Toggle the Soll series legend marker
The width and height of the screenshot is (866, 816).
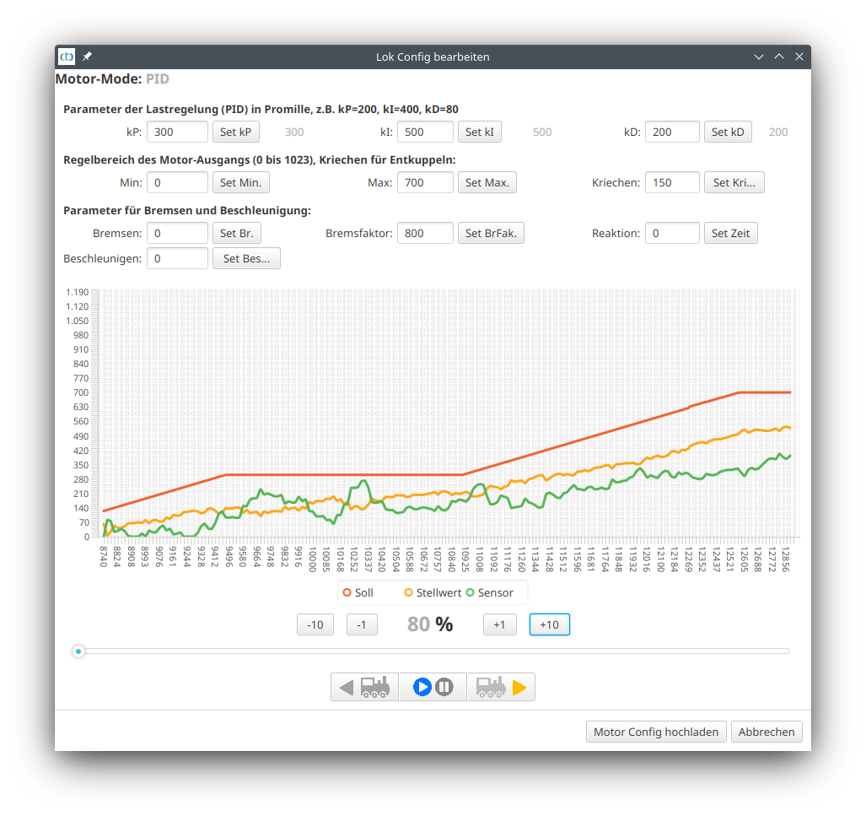pyautogui.click(x=347, y=592)
